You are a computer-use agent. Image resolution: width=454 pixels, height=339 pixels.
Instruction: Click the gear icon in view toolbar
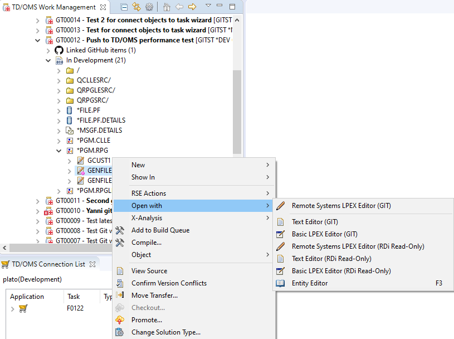click(x=149, y=7)
